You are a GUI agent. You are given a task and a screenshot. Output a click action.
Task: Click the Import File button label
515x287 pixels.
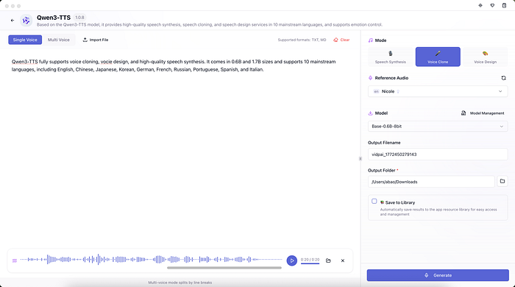(x=99, y=40)
